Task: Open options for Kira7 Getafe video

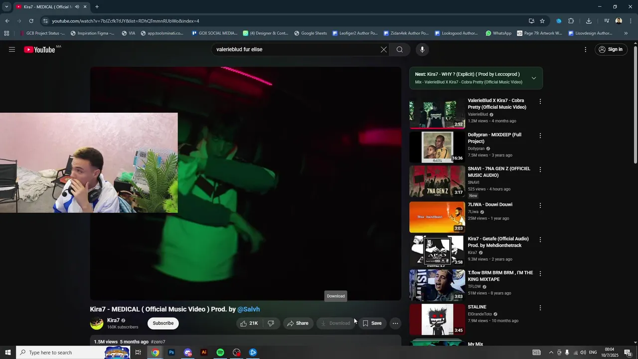Action: [540, 240]
